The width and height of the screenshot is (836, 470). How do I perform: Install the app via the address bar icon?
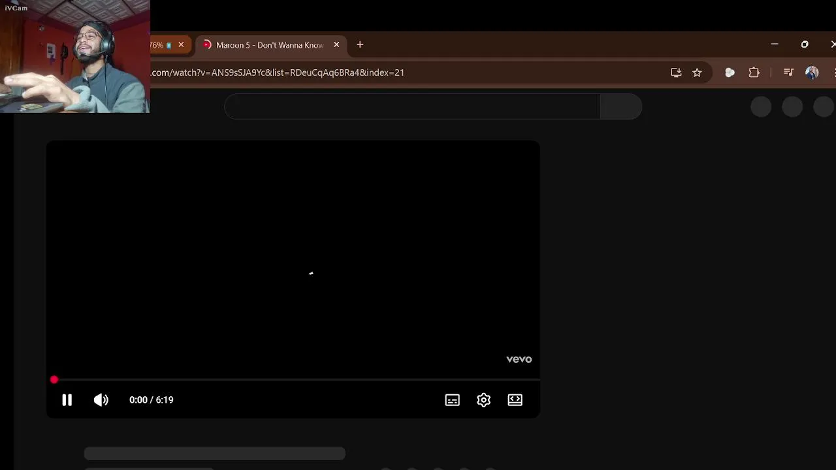click(x=676, y=72)
